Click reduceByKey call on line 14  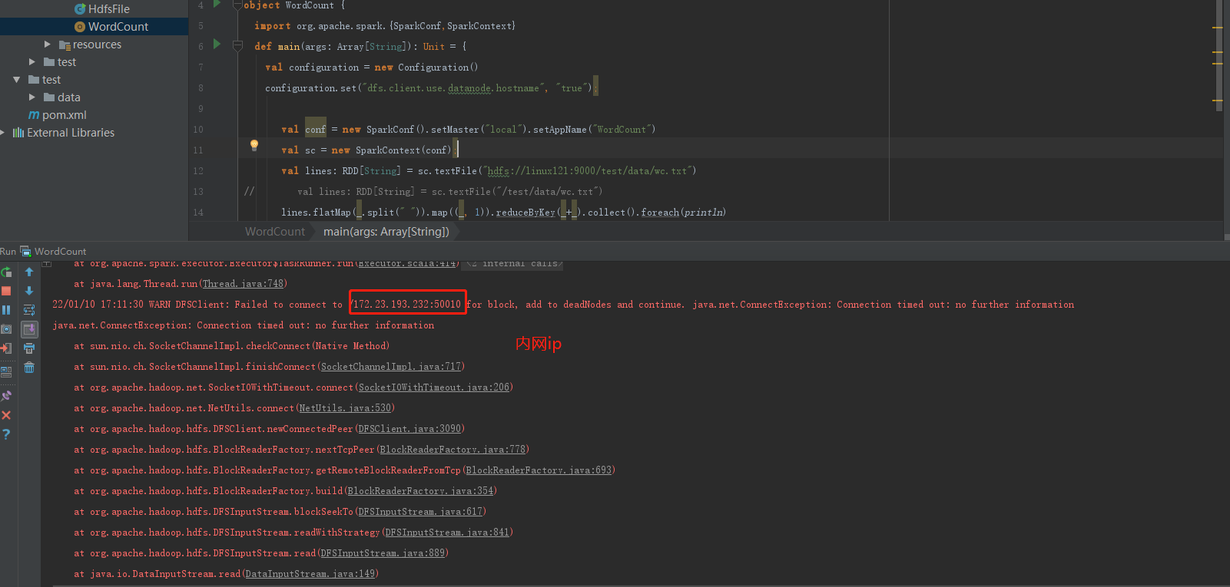coord(525,213)
